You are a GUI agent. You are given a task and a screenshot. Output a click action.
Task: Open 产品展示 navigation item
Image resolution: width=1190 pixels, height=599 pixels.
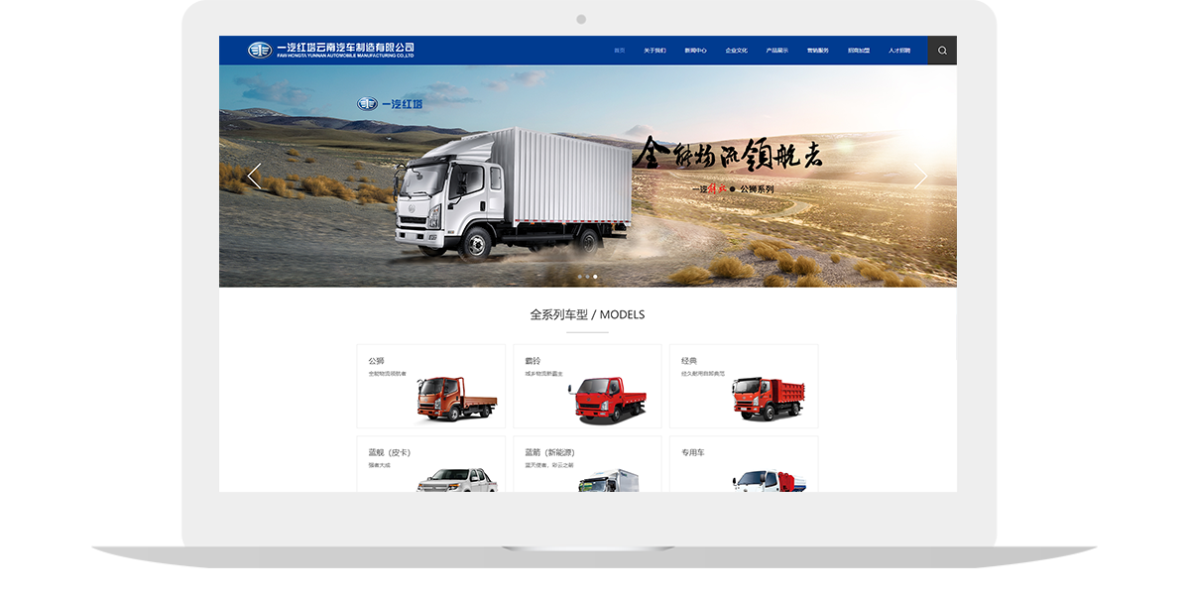coord(777,50)
